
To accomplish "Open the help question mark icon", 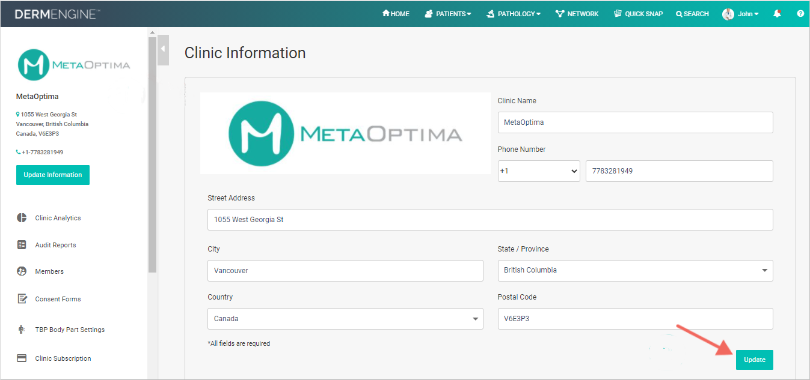I will point(800,14).
